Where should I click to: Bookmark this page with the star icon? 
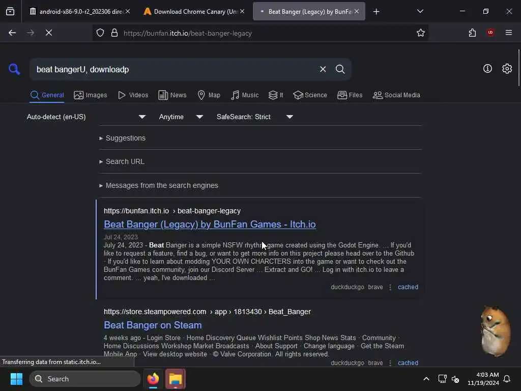click(x=420, y=33)
